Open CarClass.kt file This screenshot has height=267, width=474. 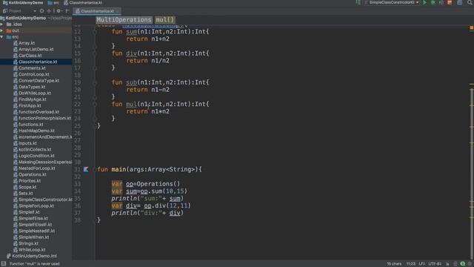30,56
